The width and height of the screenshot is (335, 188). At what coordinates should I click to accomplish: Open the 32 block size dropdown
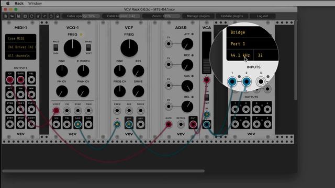pyautogui.click(x=266, y=55)
